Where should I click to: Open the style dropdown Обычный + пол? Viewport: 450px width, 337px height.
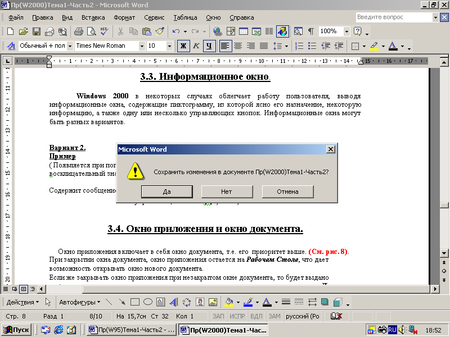[x=70, y=46]
